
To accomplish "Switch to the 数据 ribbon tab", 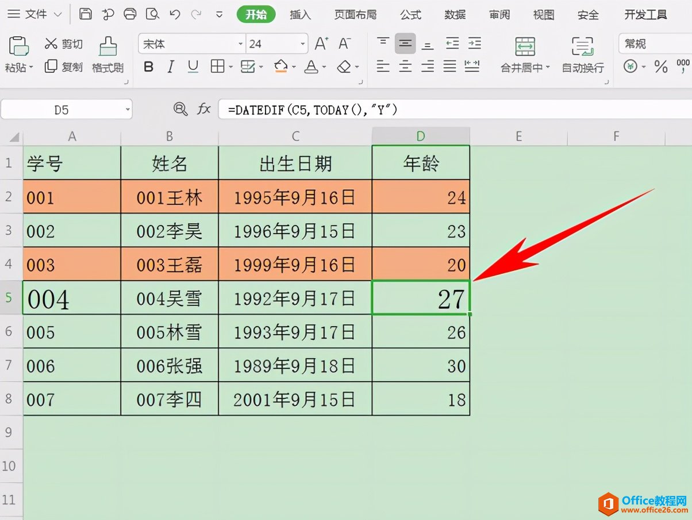I will [x=455, y=14].
